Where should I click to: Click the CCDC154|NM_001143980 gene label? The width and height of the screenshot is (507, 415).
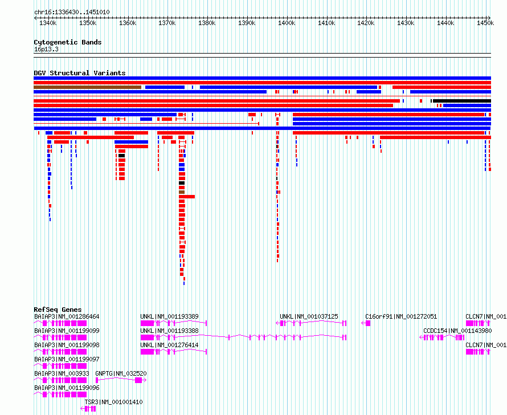(x=457, y=331)
